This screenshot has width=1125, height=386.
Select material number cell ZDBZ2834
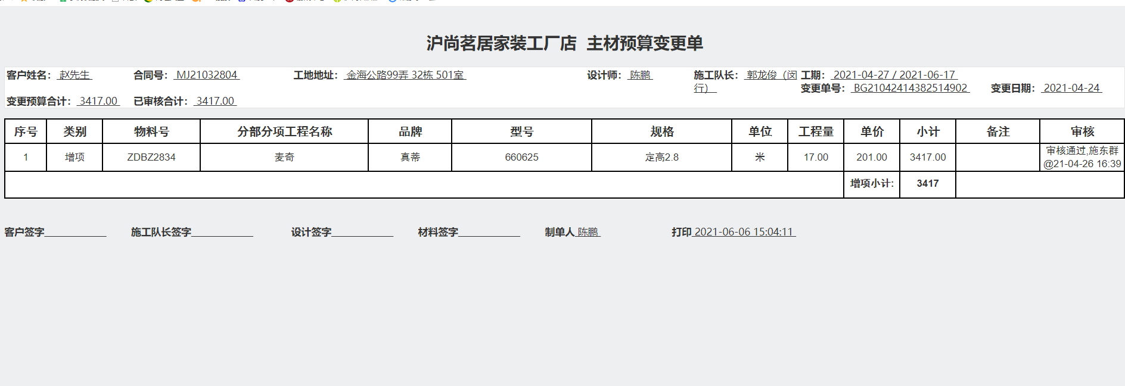click(x=151, y=157)
